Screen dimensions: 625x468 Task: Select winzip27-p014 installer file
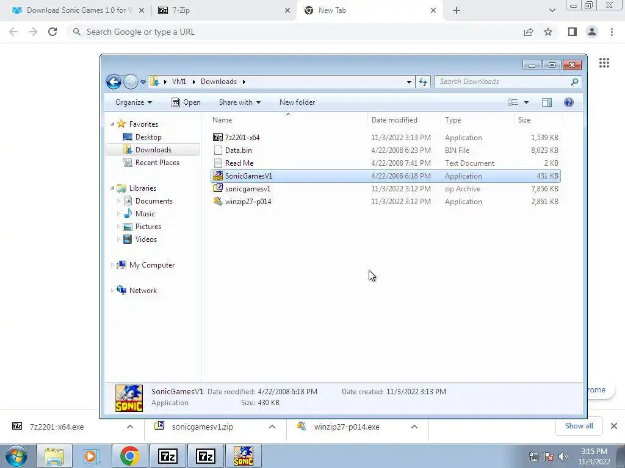(x=386, y=201)
